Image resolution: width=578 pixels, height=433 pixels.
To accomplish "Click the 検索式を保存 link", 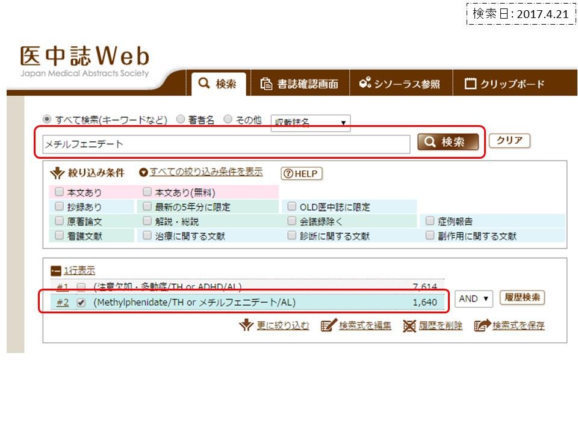I will (518, 325).
